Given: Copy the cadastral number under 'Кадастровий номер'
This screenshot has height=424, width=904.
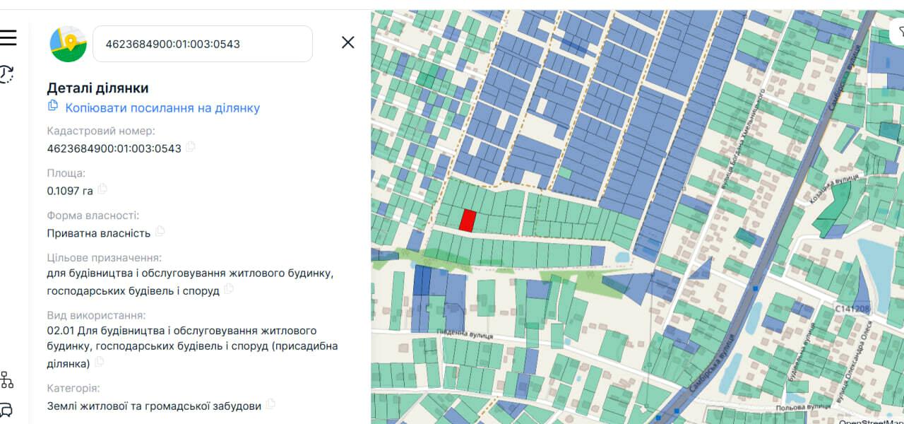Looking at the screenshot, I should click(191, 148).
